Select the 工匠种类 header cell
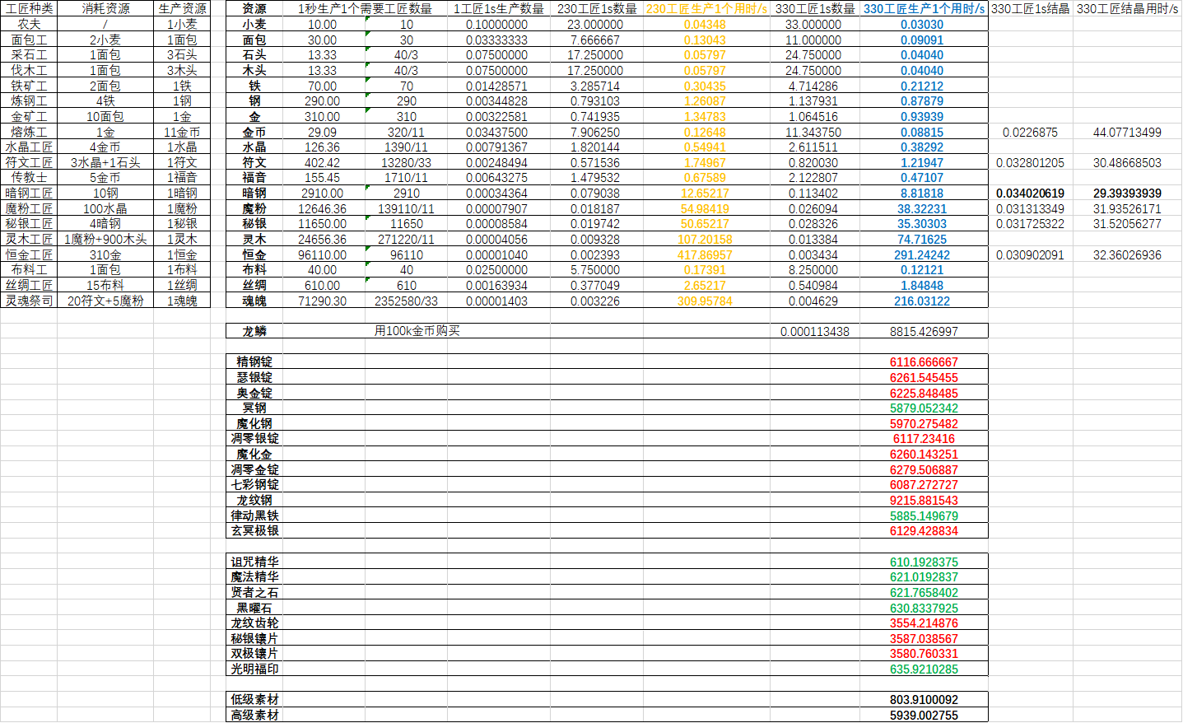The width and height of the screenshot is (1183, 723). (x=29, y=8)
